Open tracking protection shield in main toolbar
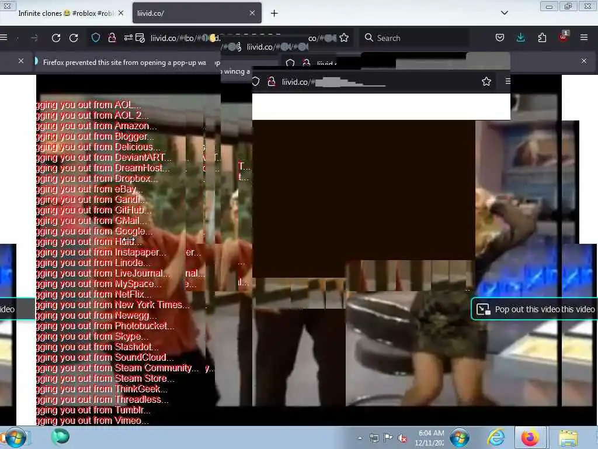Image resolution: width=598 pixels, height=449 pixels. (x=96, y=37)
